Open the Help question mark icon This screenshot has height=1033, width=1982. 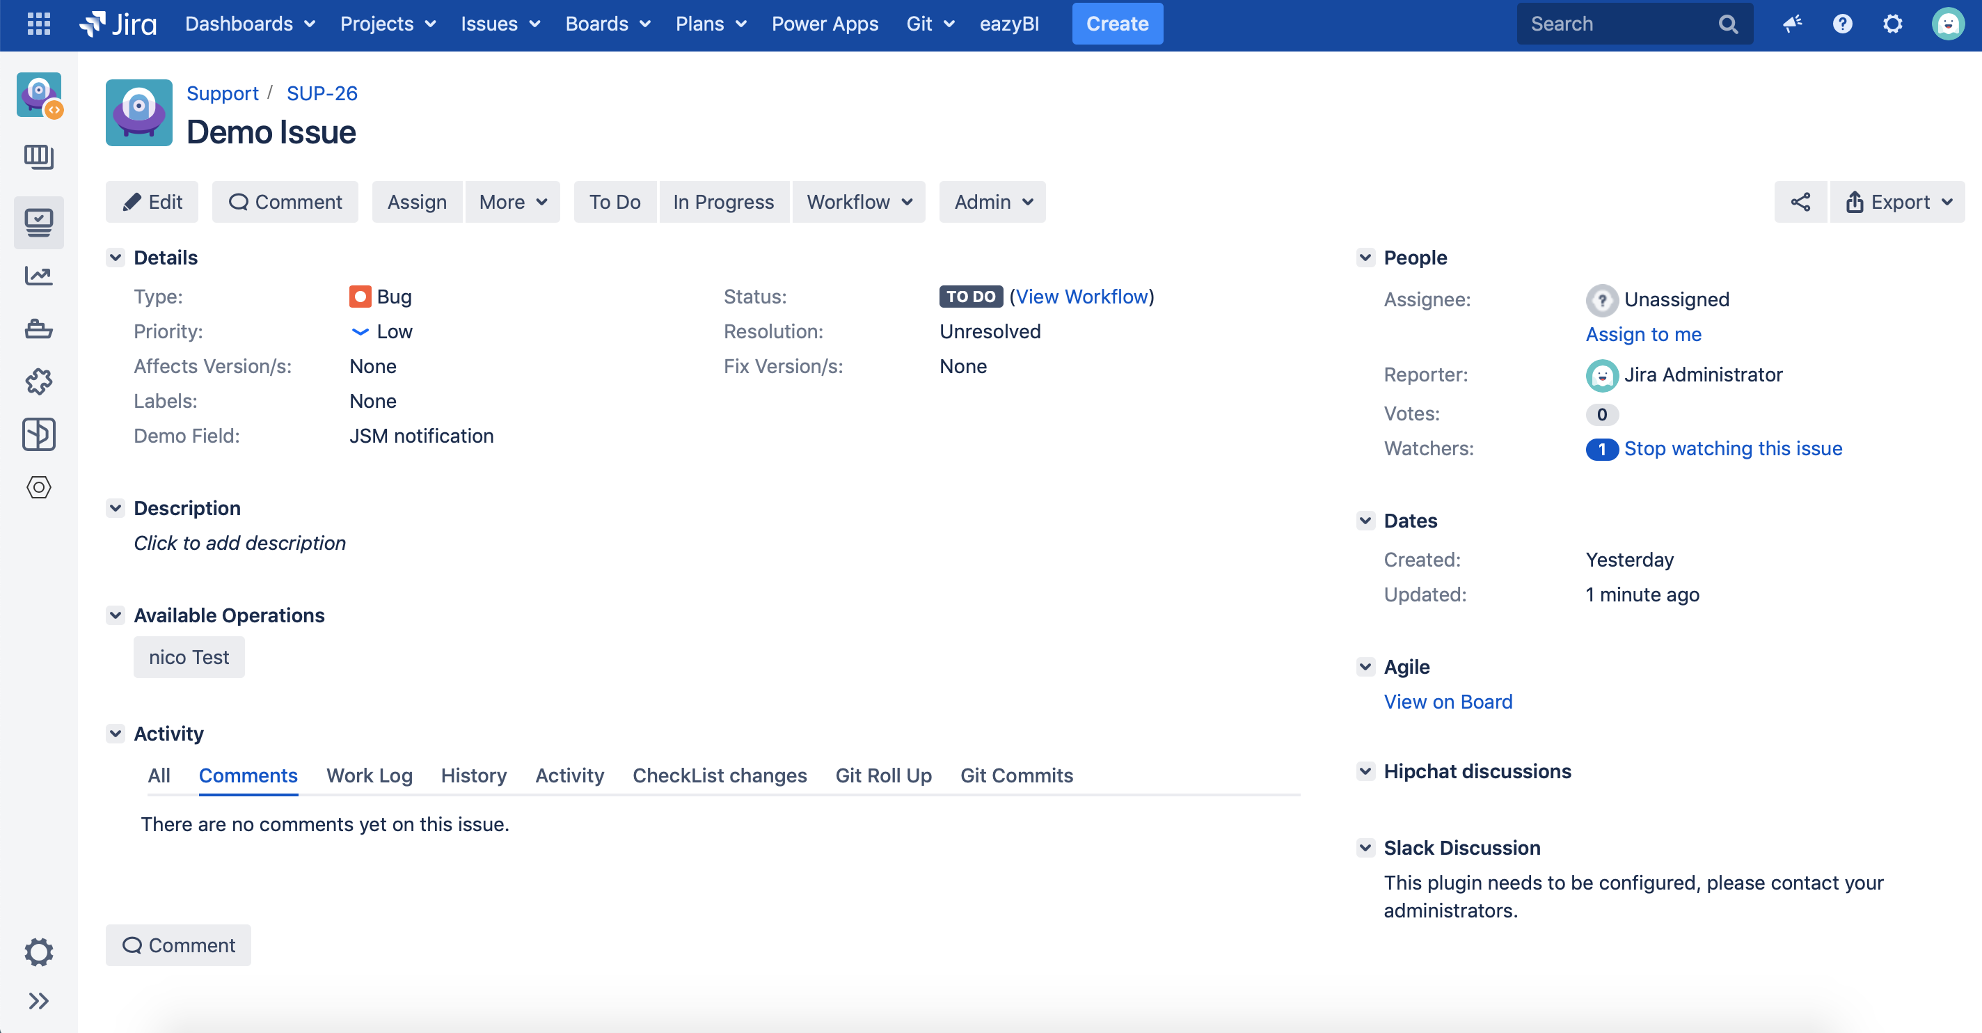[1842, 24]
